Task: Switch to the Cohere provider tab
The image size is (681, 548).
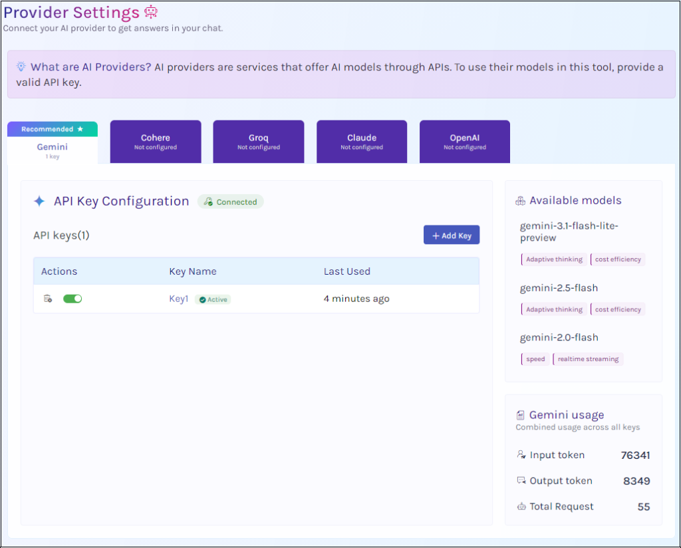Action: point(156,142)
